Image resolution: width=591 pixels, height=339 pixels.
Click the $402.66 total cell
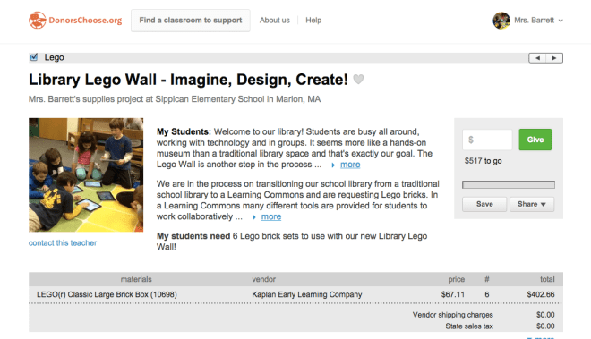541,294
